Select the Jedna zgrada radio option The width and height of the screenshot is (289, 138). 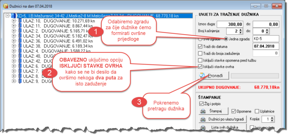click(x=226, y=39)
